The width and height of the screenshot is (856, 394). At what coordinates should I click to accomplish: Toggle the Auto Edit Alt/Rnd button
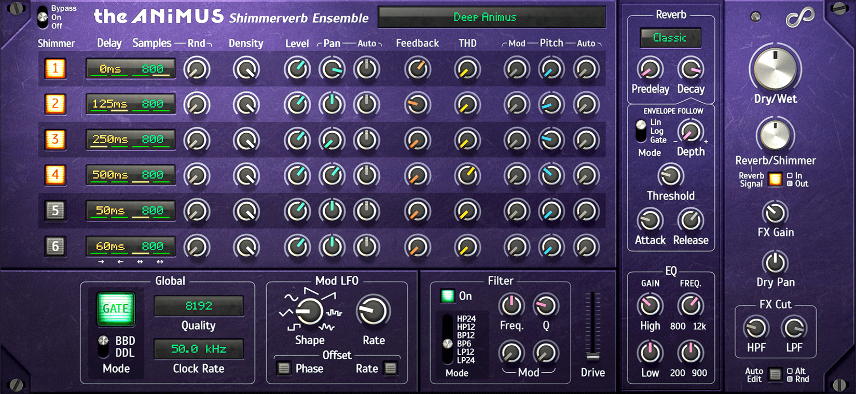pyautogui.click(x=775, y=375)
